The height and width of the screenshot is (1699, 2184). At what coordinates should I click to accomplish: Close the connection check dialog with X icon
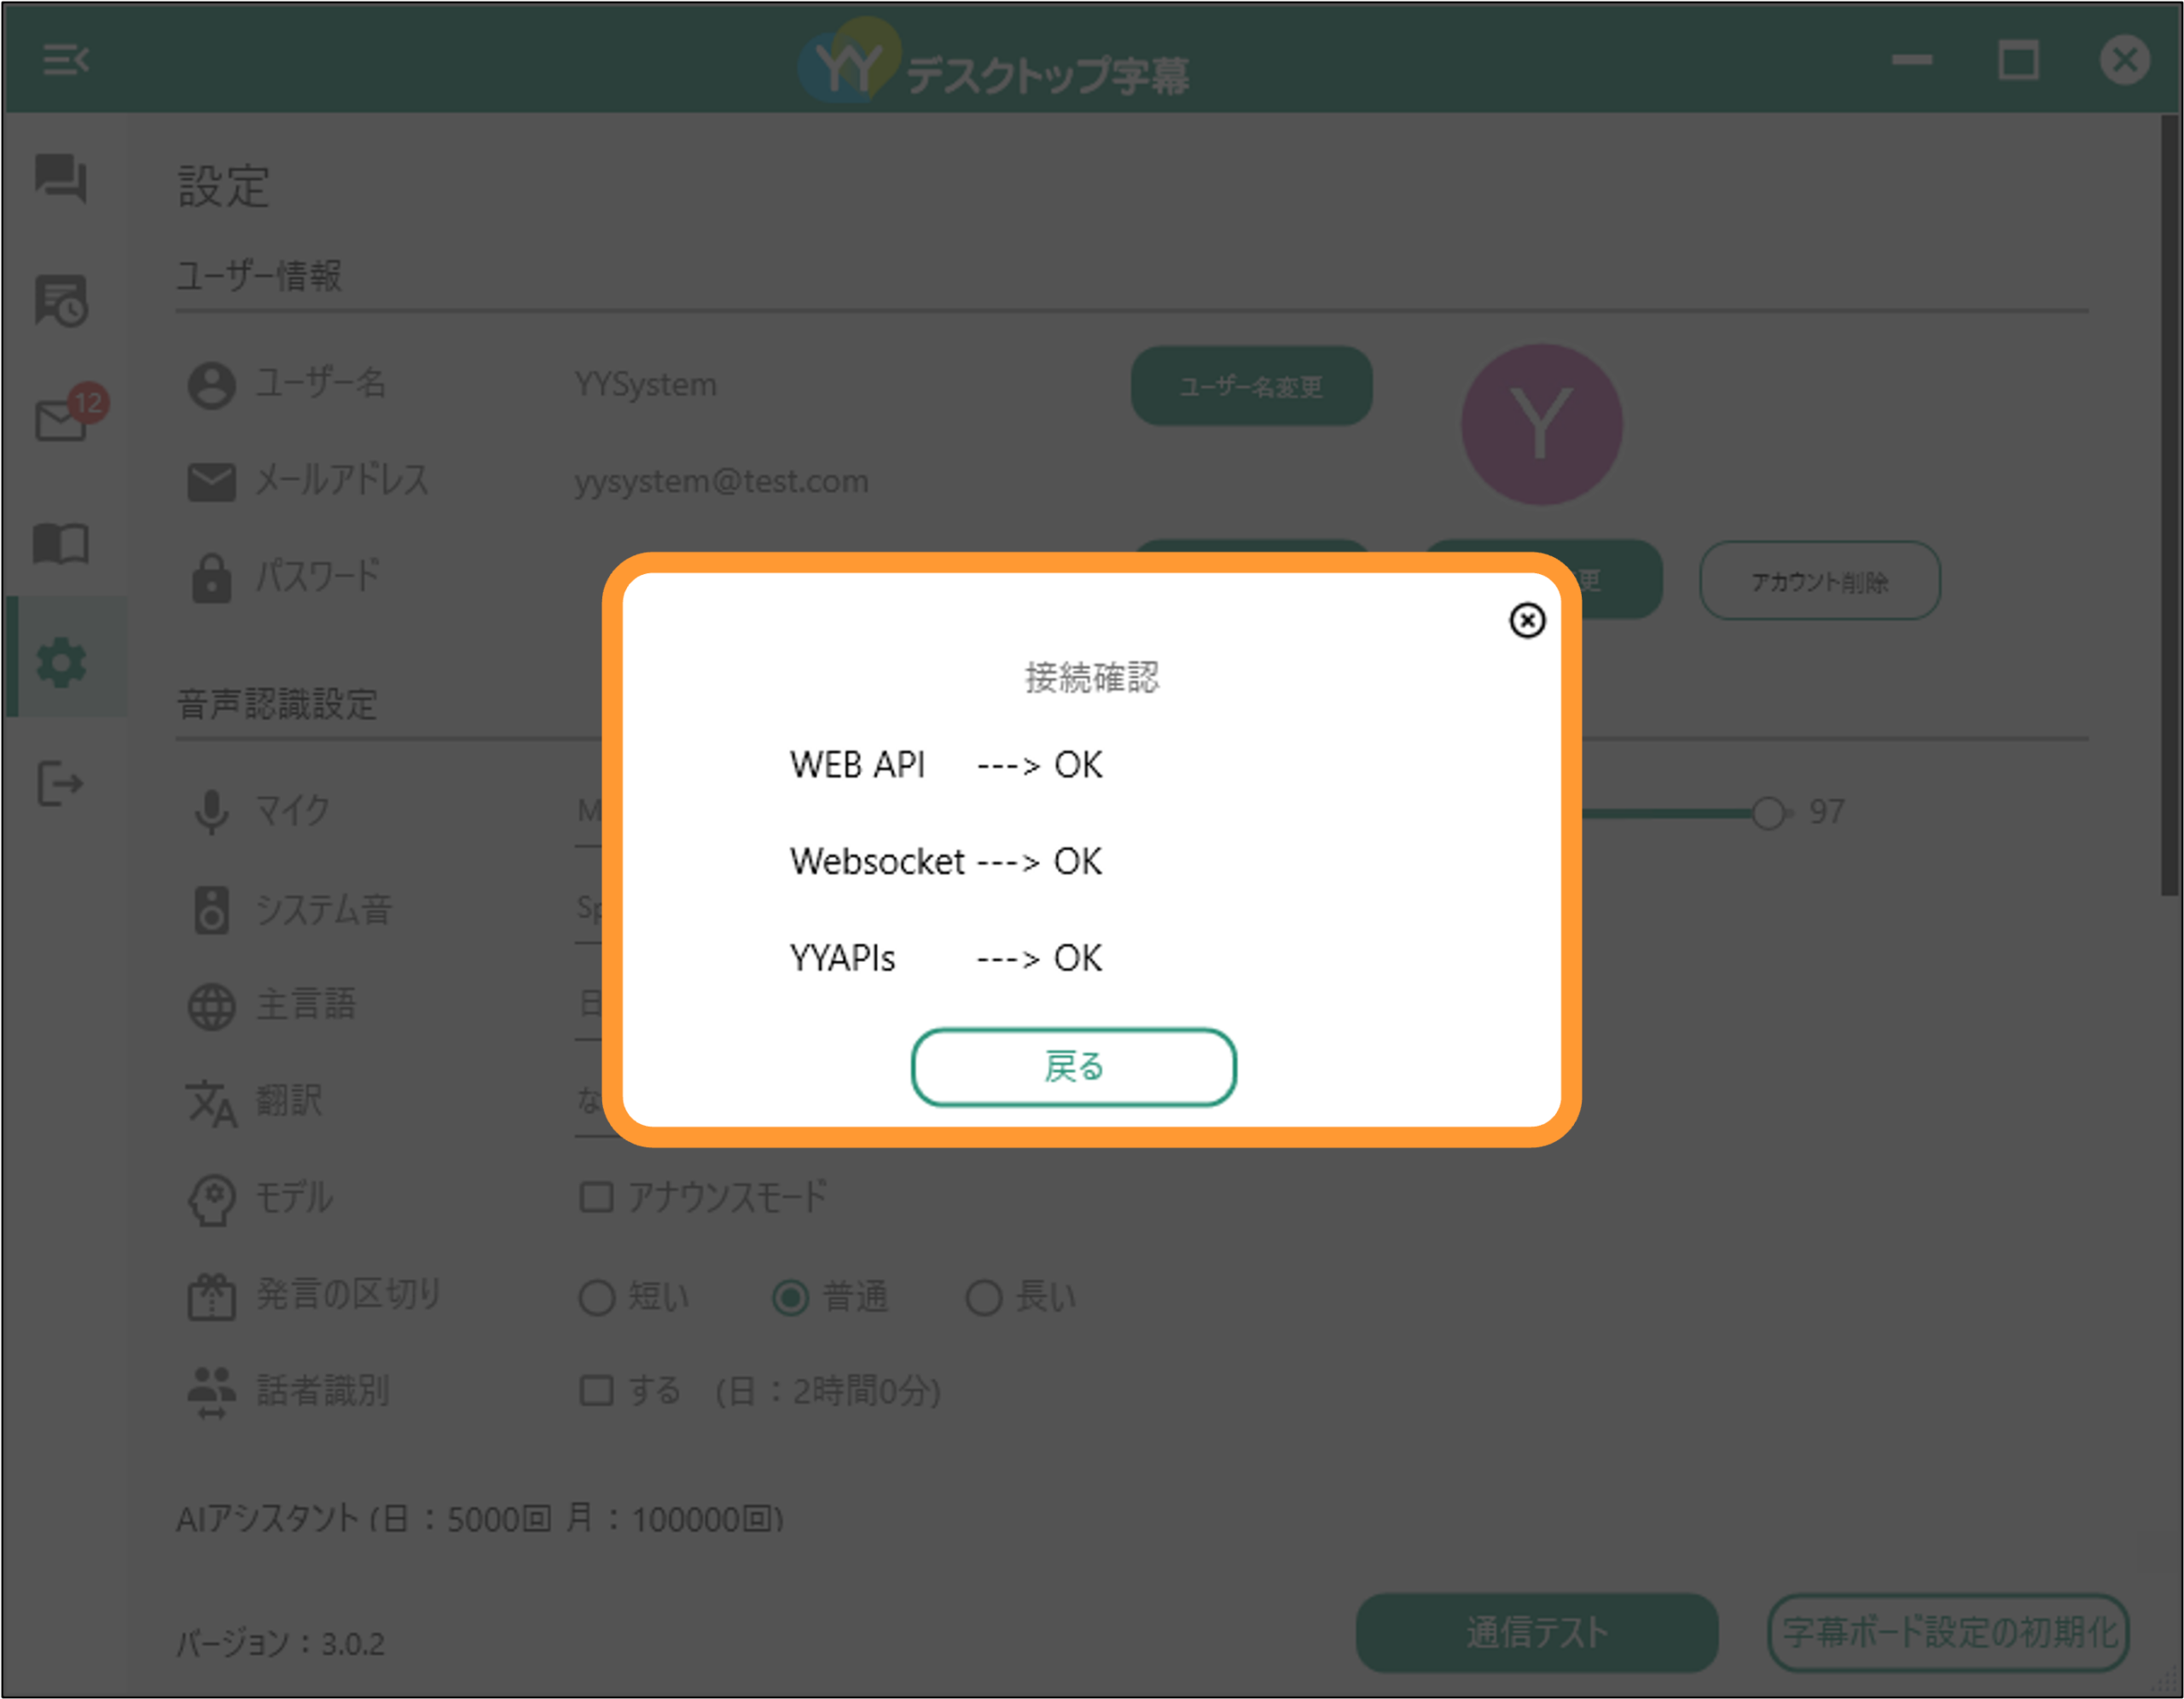click(1526, 620)
